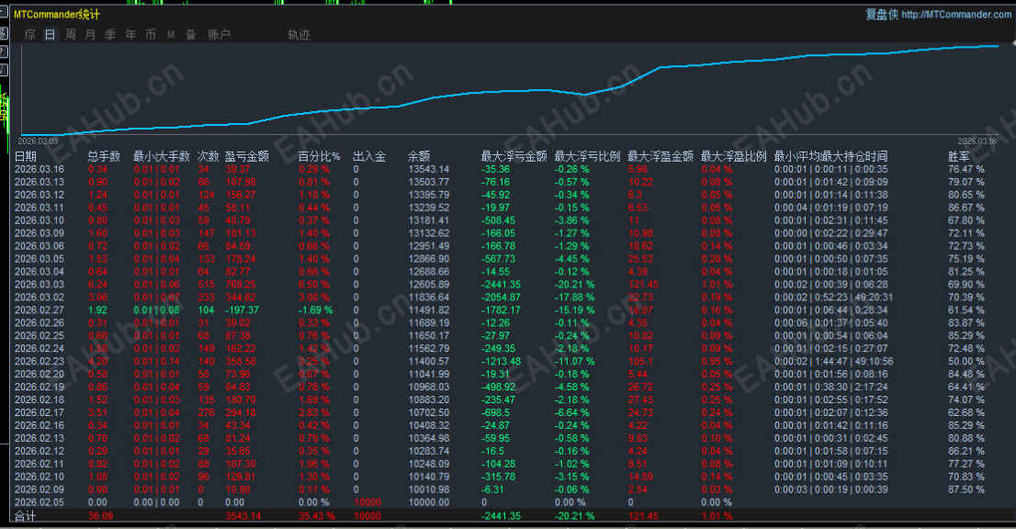
Task: Click the loss value -197.37
Action: coord(242,310)
